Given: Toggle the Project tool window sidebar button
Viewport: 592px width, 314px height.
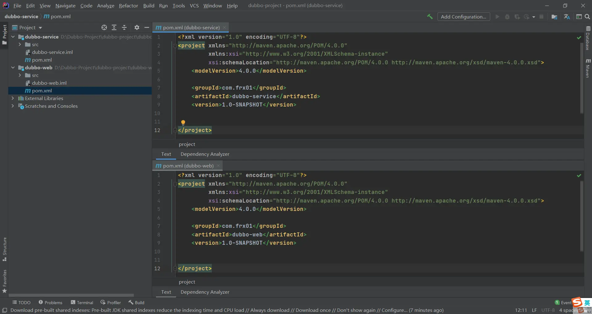Looking at the screenshot, I should 4,34.
